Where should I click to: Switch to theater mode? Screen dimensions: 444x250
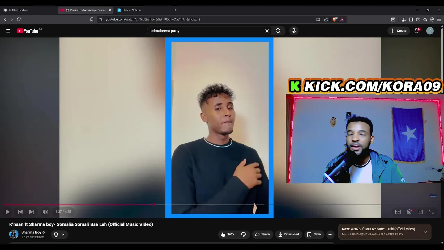coord(420,212)
